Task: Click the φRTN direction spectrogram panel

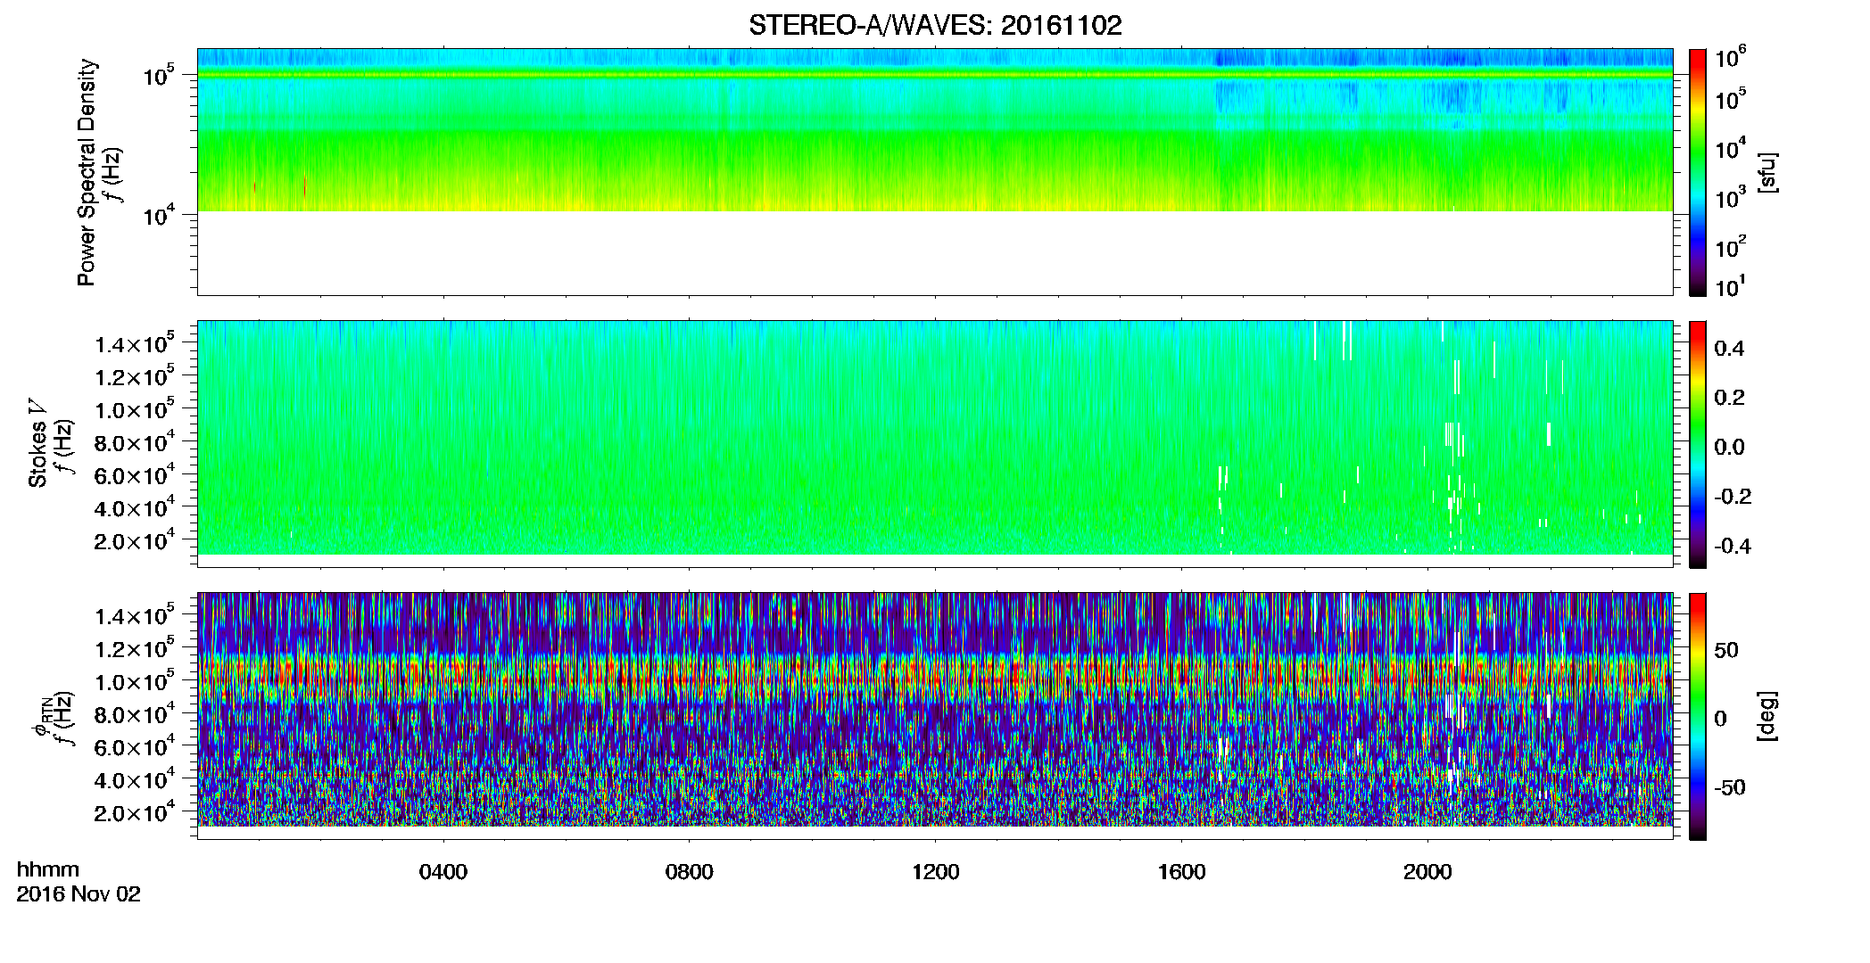Action: click(x=935, y=715)
